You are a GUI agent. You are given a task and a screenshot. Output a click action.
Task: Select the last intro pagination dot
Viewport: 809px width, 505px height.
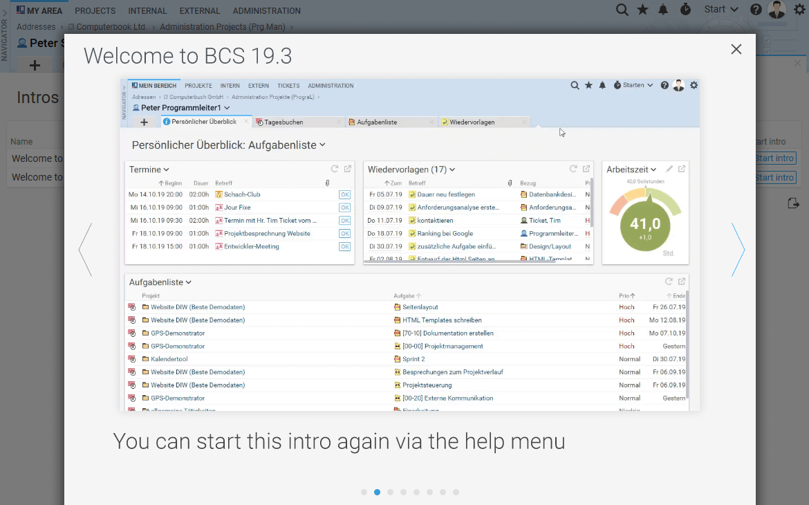456,492
